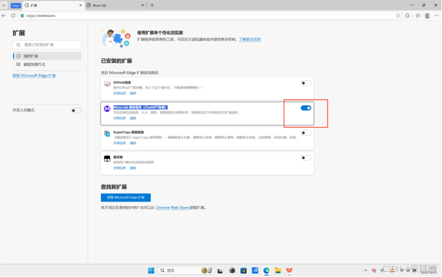Select 我的扩展 in the sidebar
This screenshot has width=442, height=277.
pyautogui.click(x=47, y=56)
